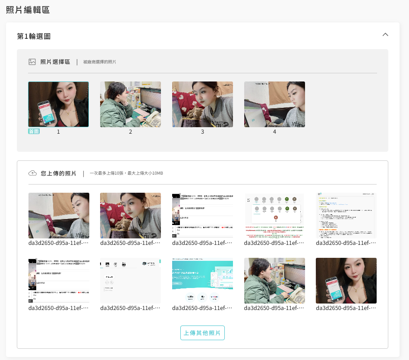Select chosen photo number 2 at office desk
Screen dimensions: 409x360
tap(130, 104)
